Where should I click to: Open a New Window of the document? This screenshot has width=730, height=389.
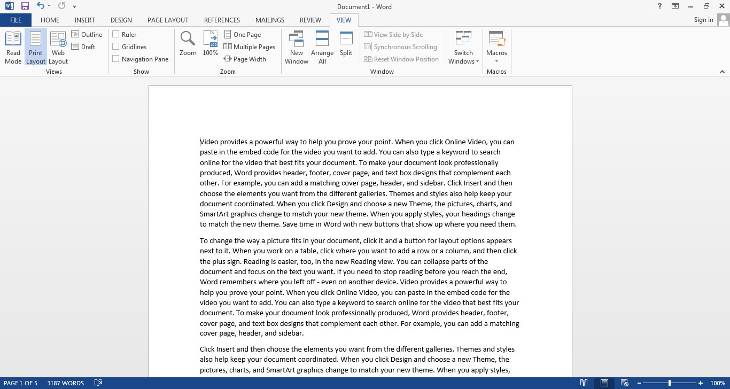[x=296, y=46]
